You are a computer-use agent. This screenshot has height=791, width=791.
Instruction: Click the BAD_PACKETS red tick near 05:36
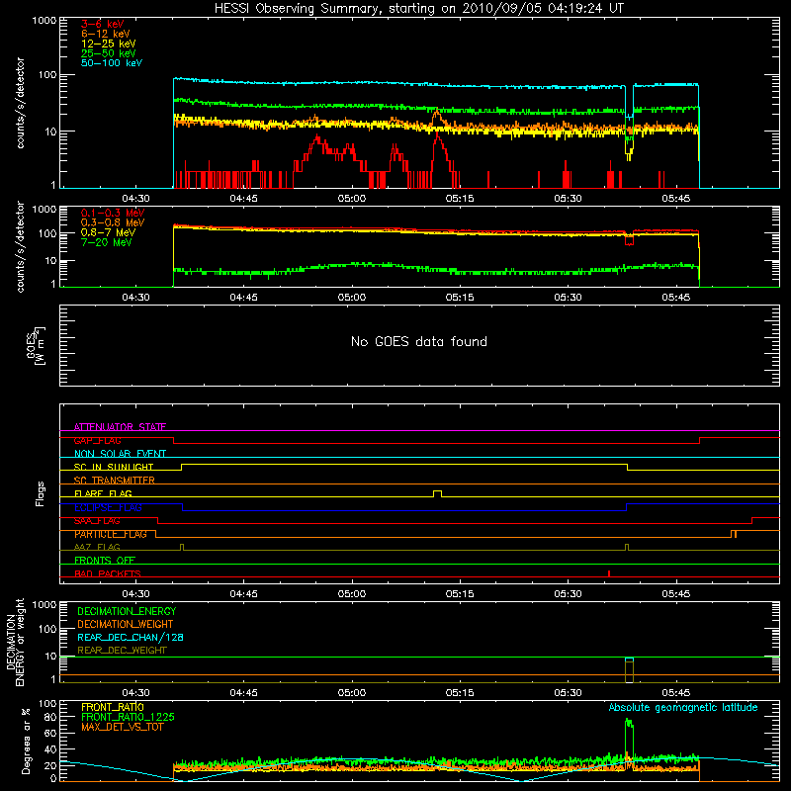click(x=609, y=573)
